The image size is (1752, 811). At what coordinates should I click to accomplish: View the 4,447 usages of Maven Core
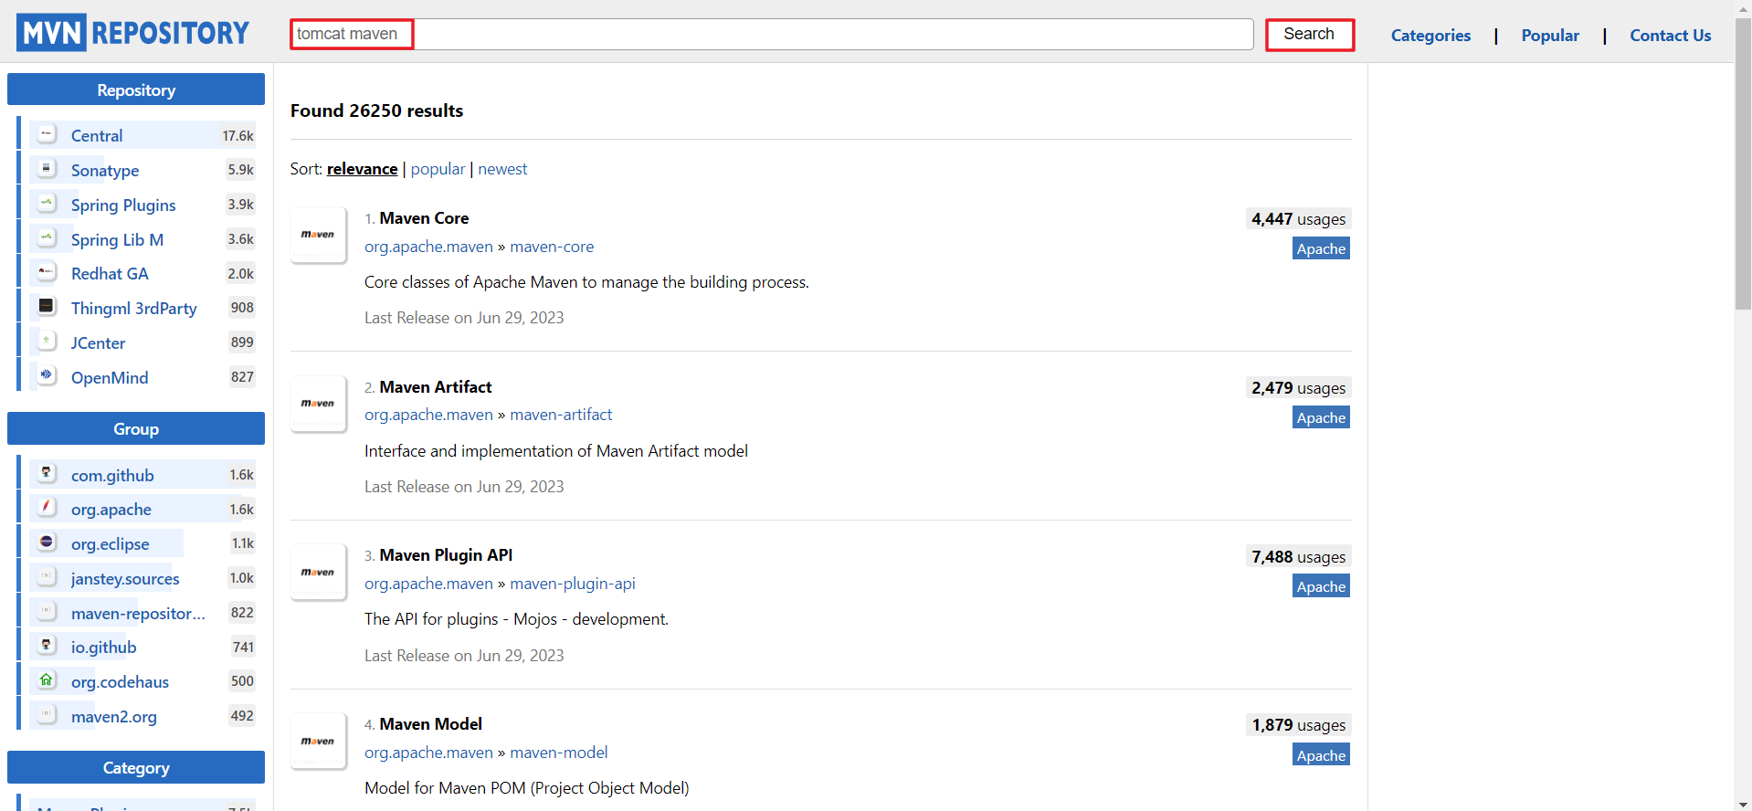pyautogui.click(x=1298, y=219)
